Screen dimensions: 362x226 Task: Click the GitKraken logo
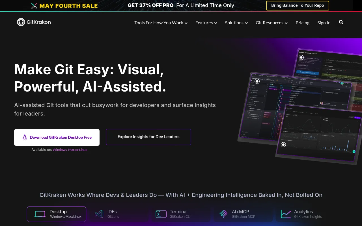pos(34,22)
